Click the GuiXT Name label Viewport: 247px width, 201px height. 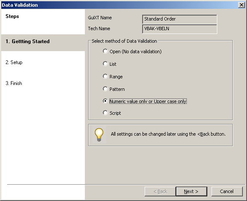[x=100, y=18]
